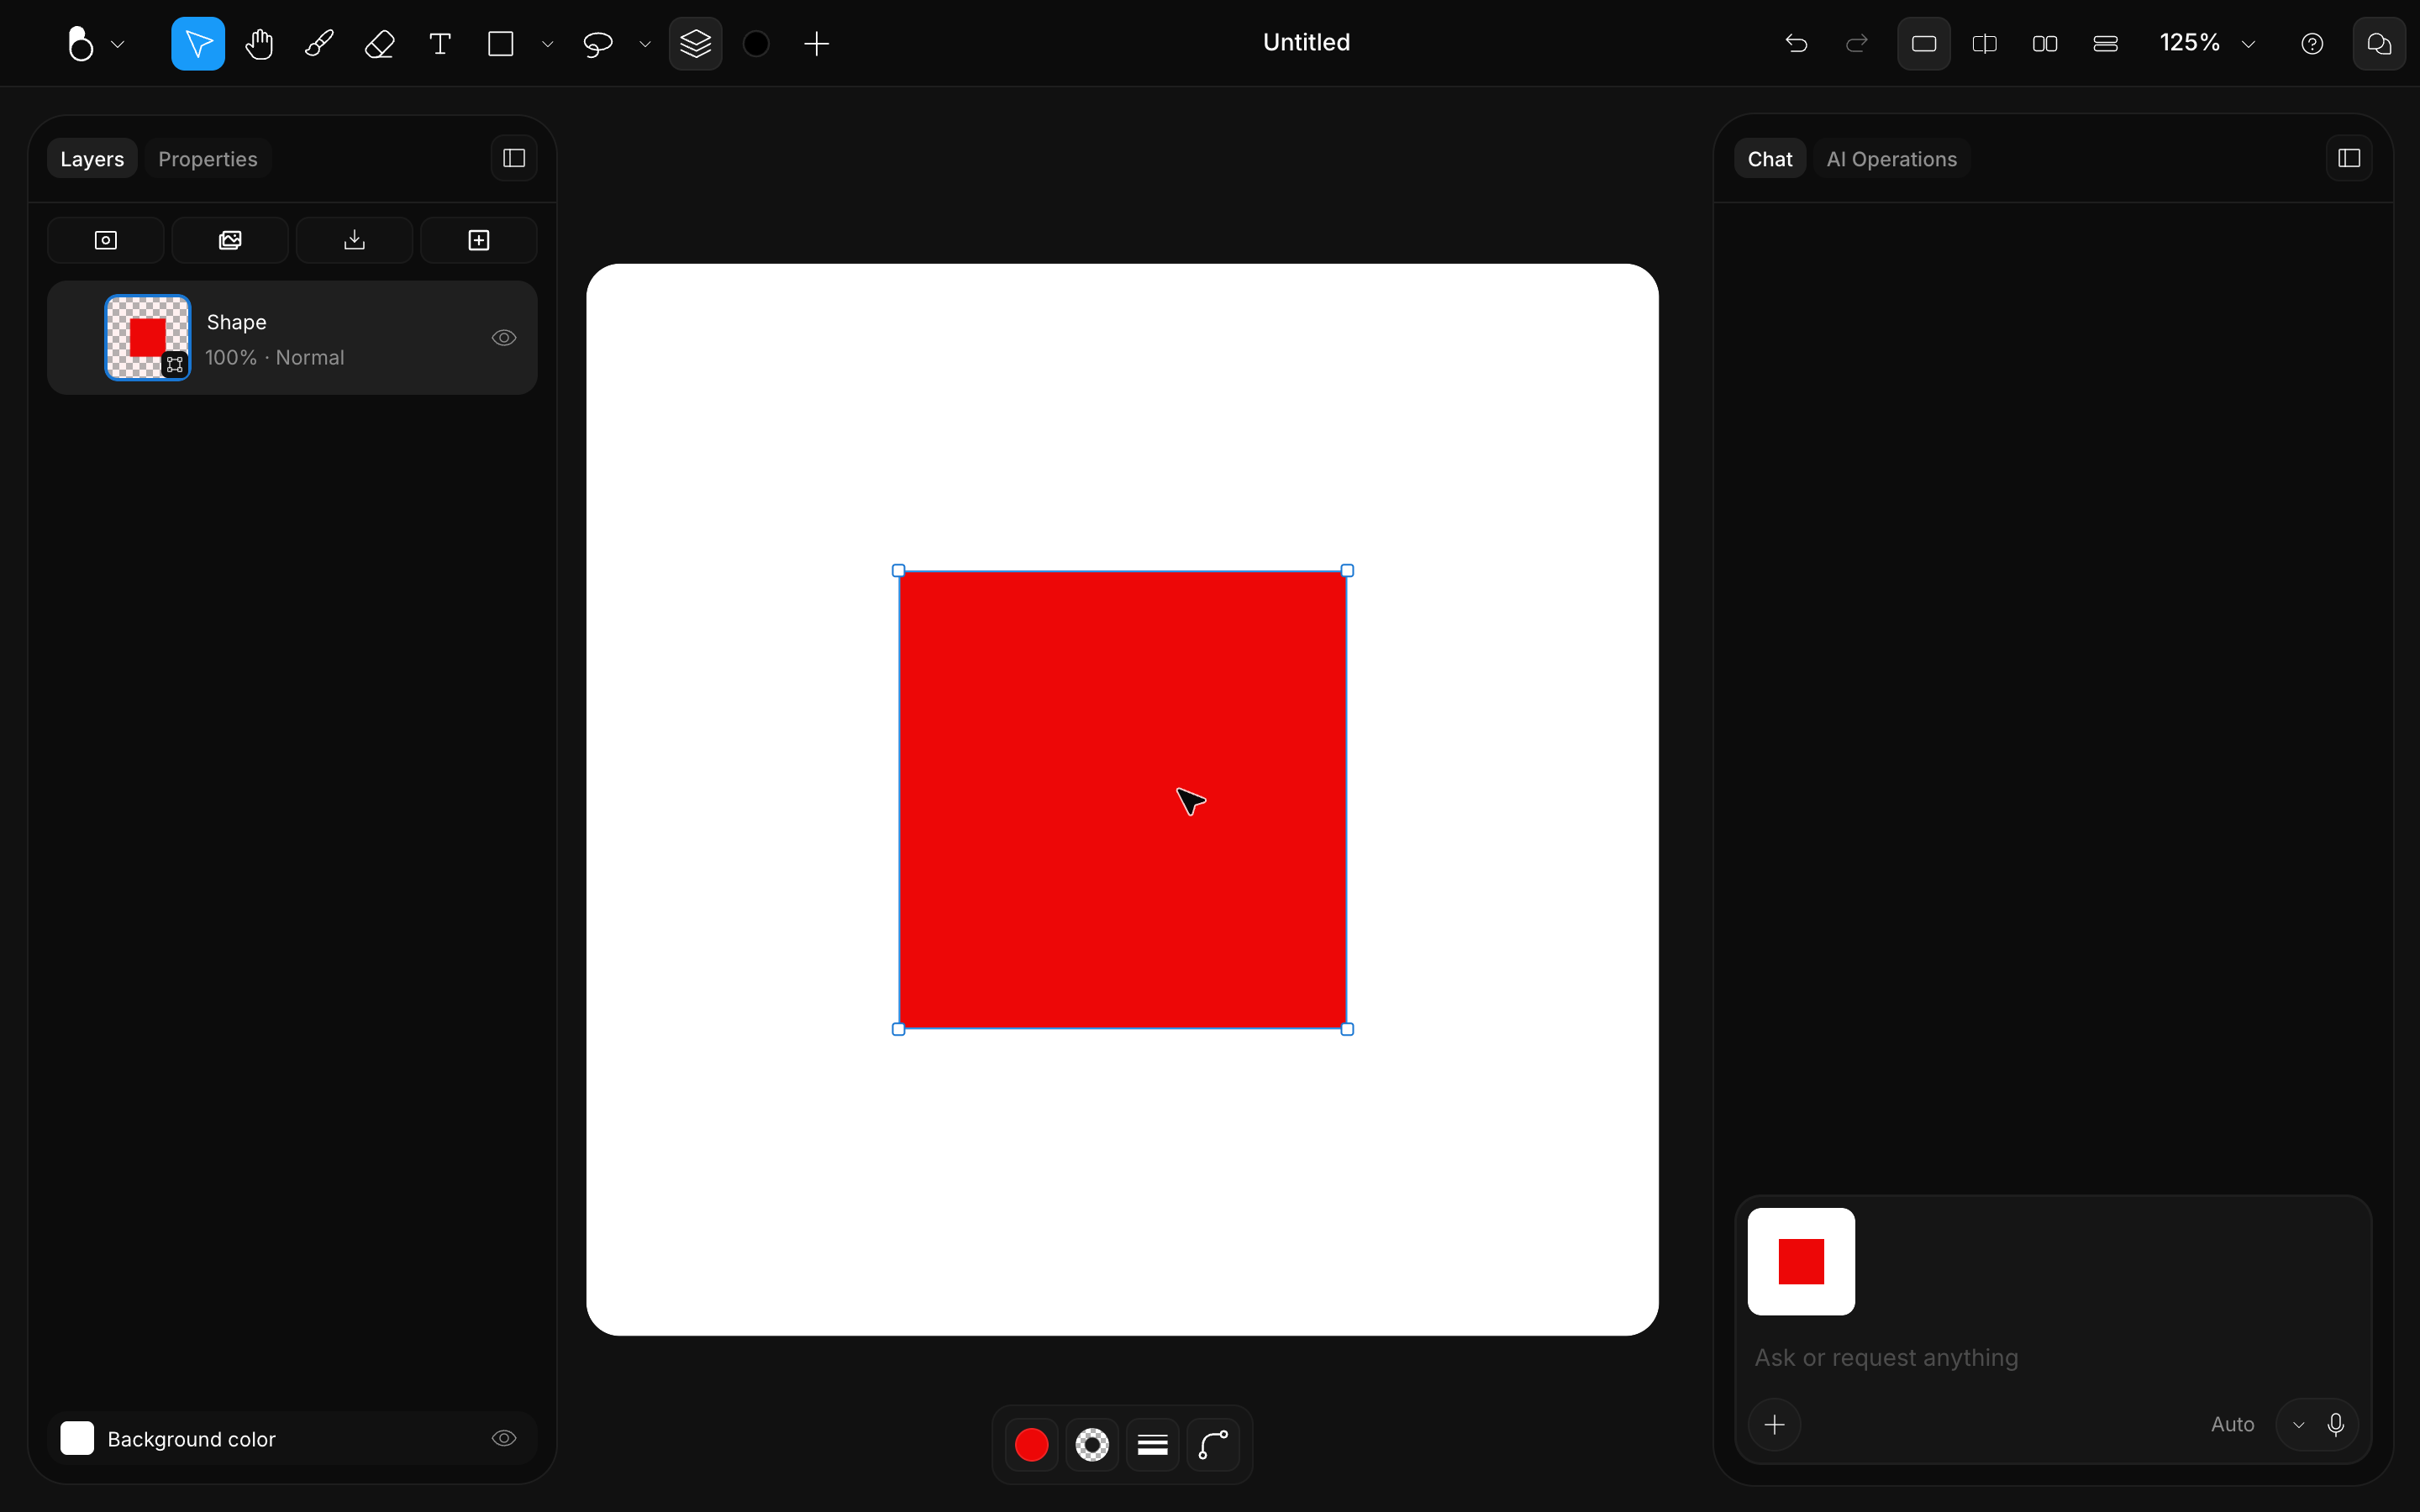Click the plus icon in top toolbar
This screenshot has height=1512, width=2420.
click(817, 44)
